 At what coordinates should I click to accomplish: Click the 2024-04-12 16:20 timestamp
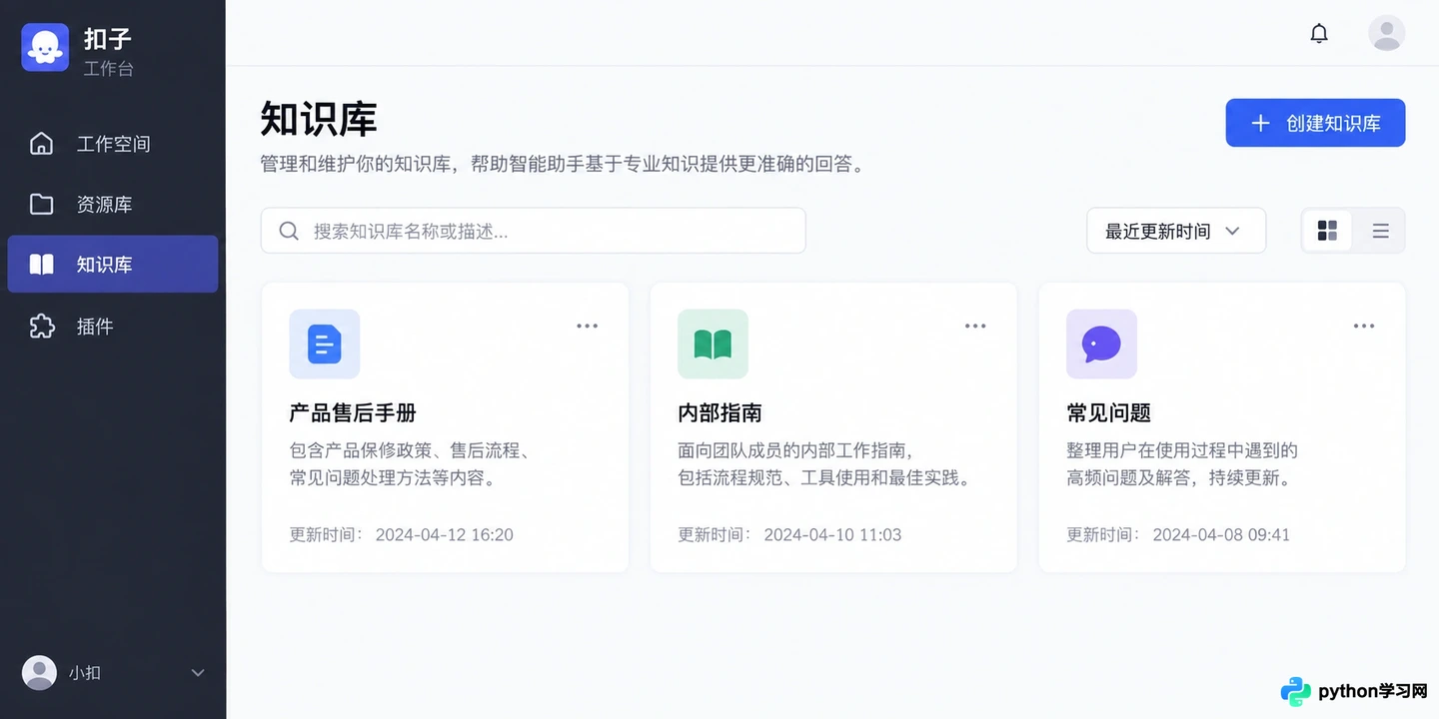445,535
